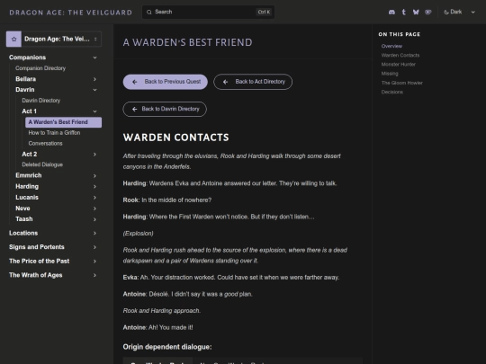Open the Bluesky butterfly icon
Screen dimensions: 486x364
click(416, 12)
